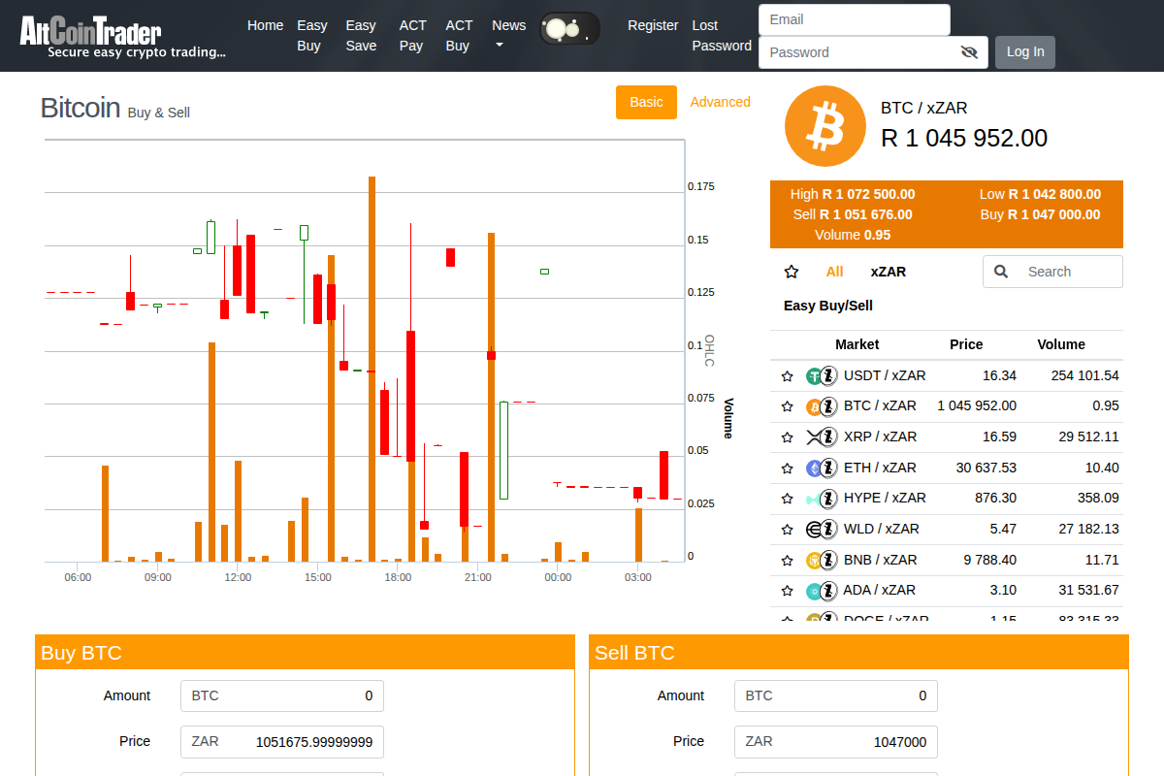Open the Easy Buy/Sell link
Viewport: 1164px width, 776px height.
(x=828, y=306)
